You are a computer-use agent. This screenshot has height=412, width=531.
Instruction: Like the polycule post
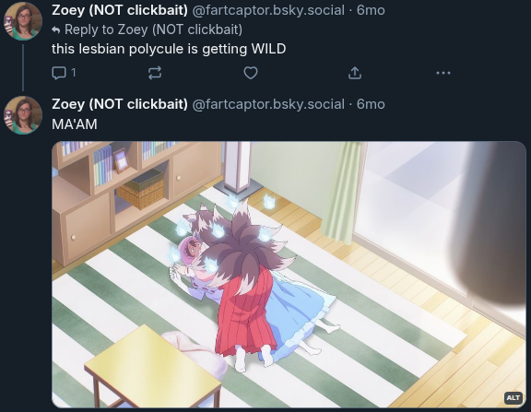click(x=251, y=73)
